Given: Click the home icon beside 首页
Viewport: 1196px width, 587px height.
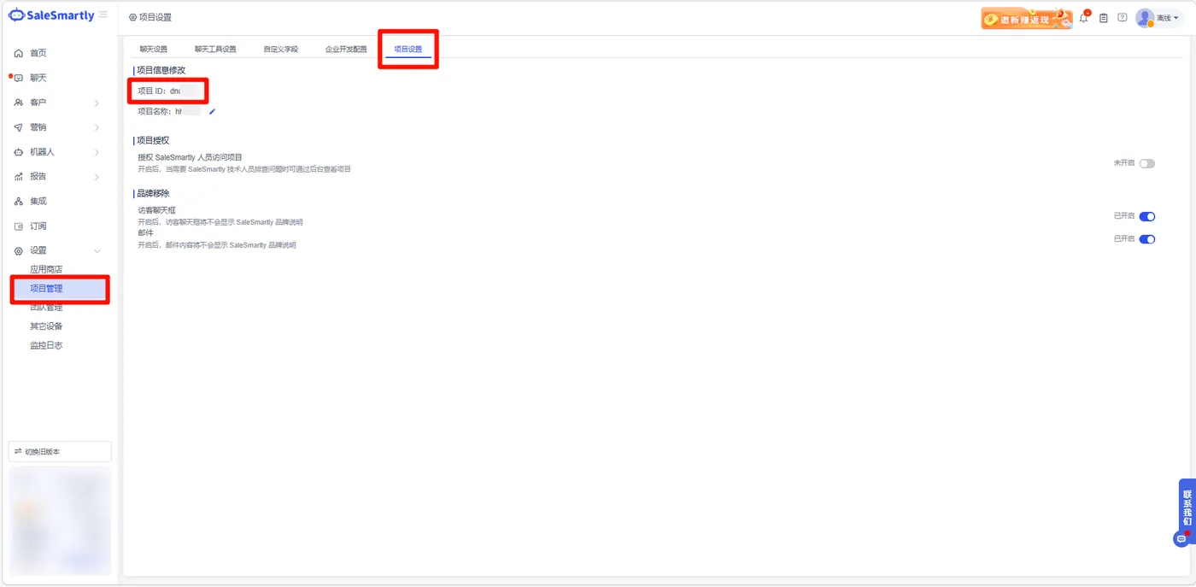Looking at the screenshot, I should tap(19, 53).
